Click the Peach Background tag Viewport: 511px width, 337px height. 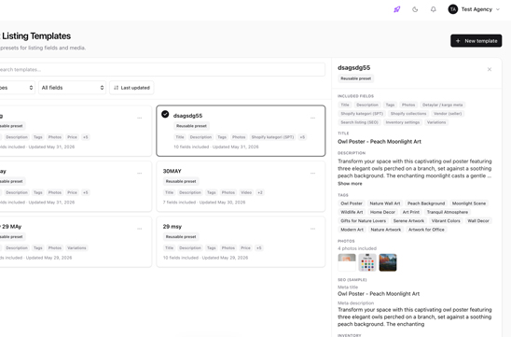[426, 204]
